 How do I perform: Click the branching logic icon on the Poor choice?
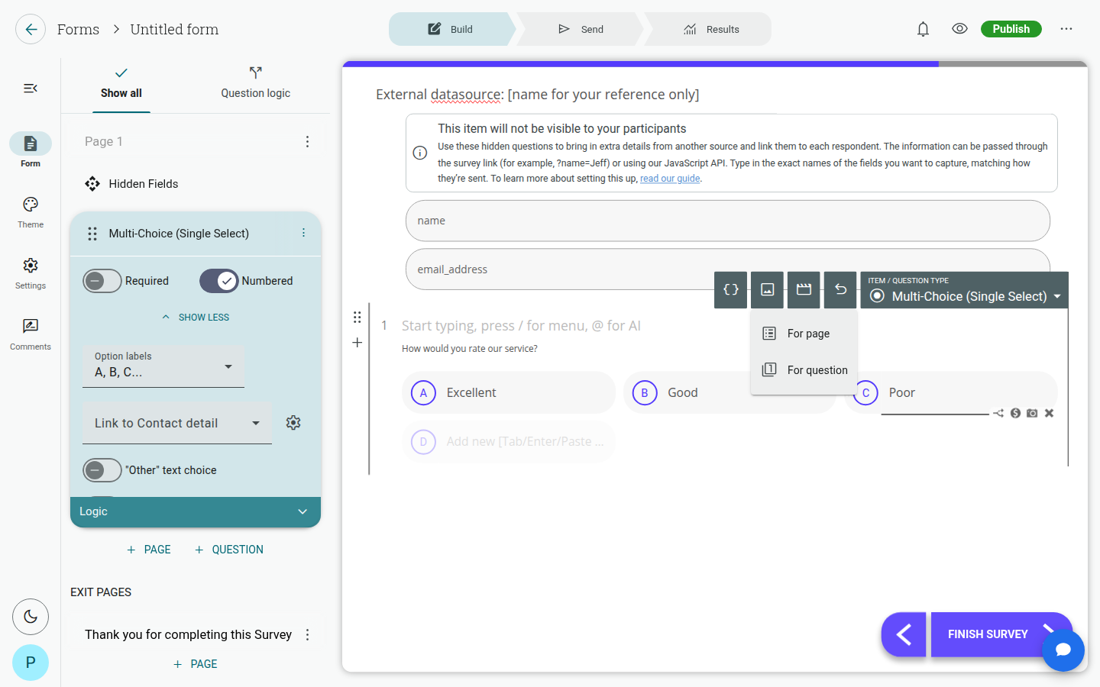[x=998, y=413]
